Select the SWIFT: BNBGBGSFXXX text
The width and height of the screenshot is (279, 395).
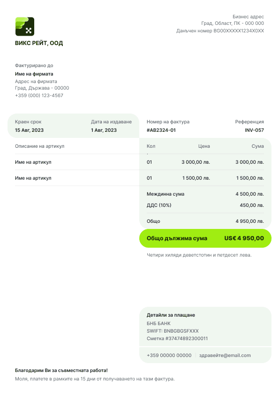[x=173, y=331]
